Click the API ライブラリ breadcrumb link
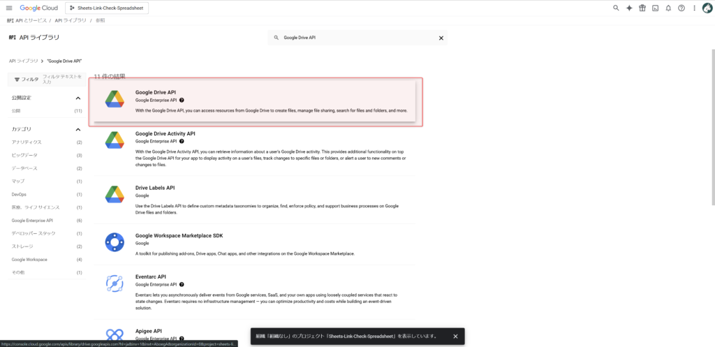 point(23,61)
